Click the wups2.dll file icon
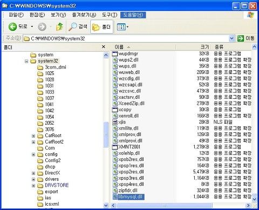The image size is (259, 210). [115, 60]
